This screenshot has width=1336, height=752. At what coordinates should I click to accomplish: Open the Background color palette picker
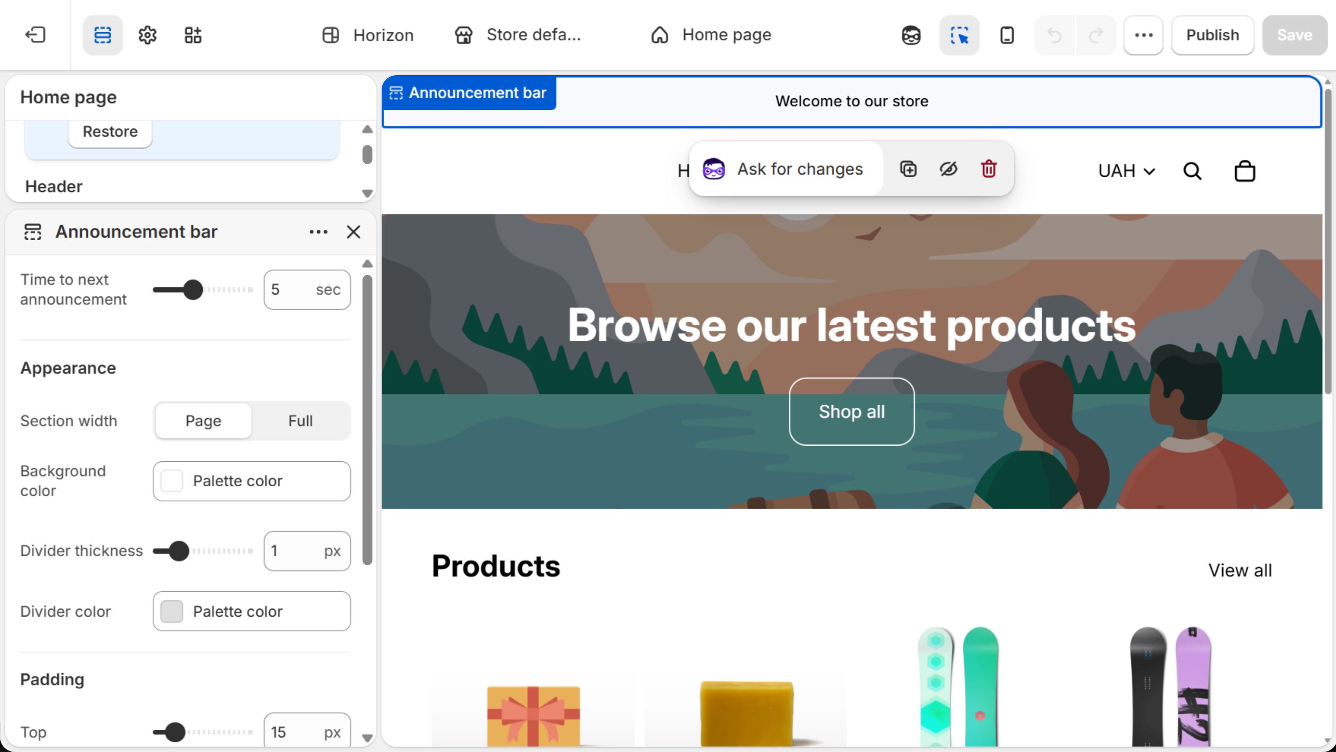coord(252,481)
